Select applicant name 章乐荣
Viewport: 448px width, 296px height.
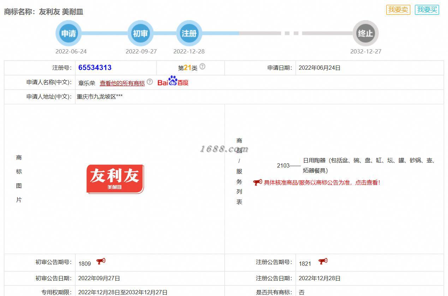[x=87, y=83]
